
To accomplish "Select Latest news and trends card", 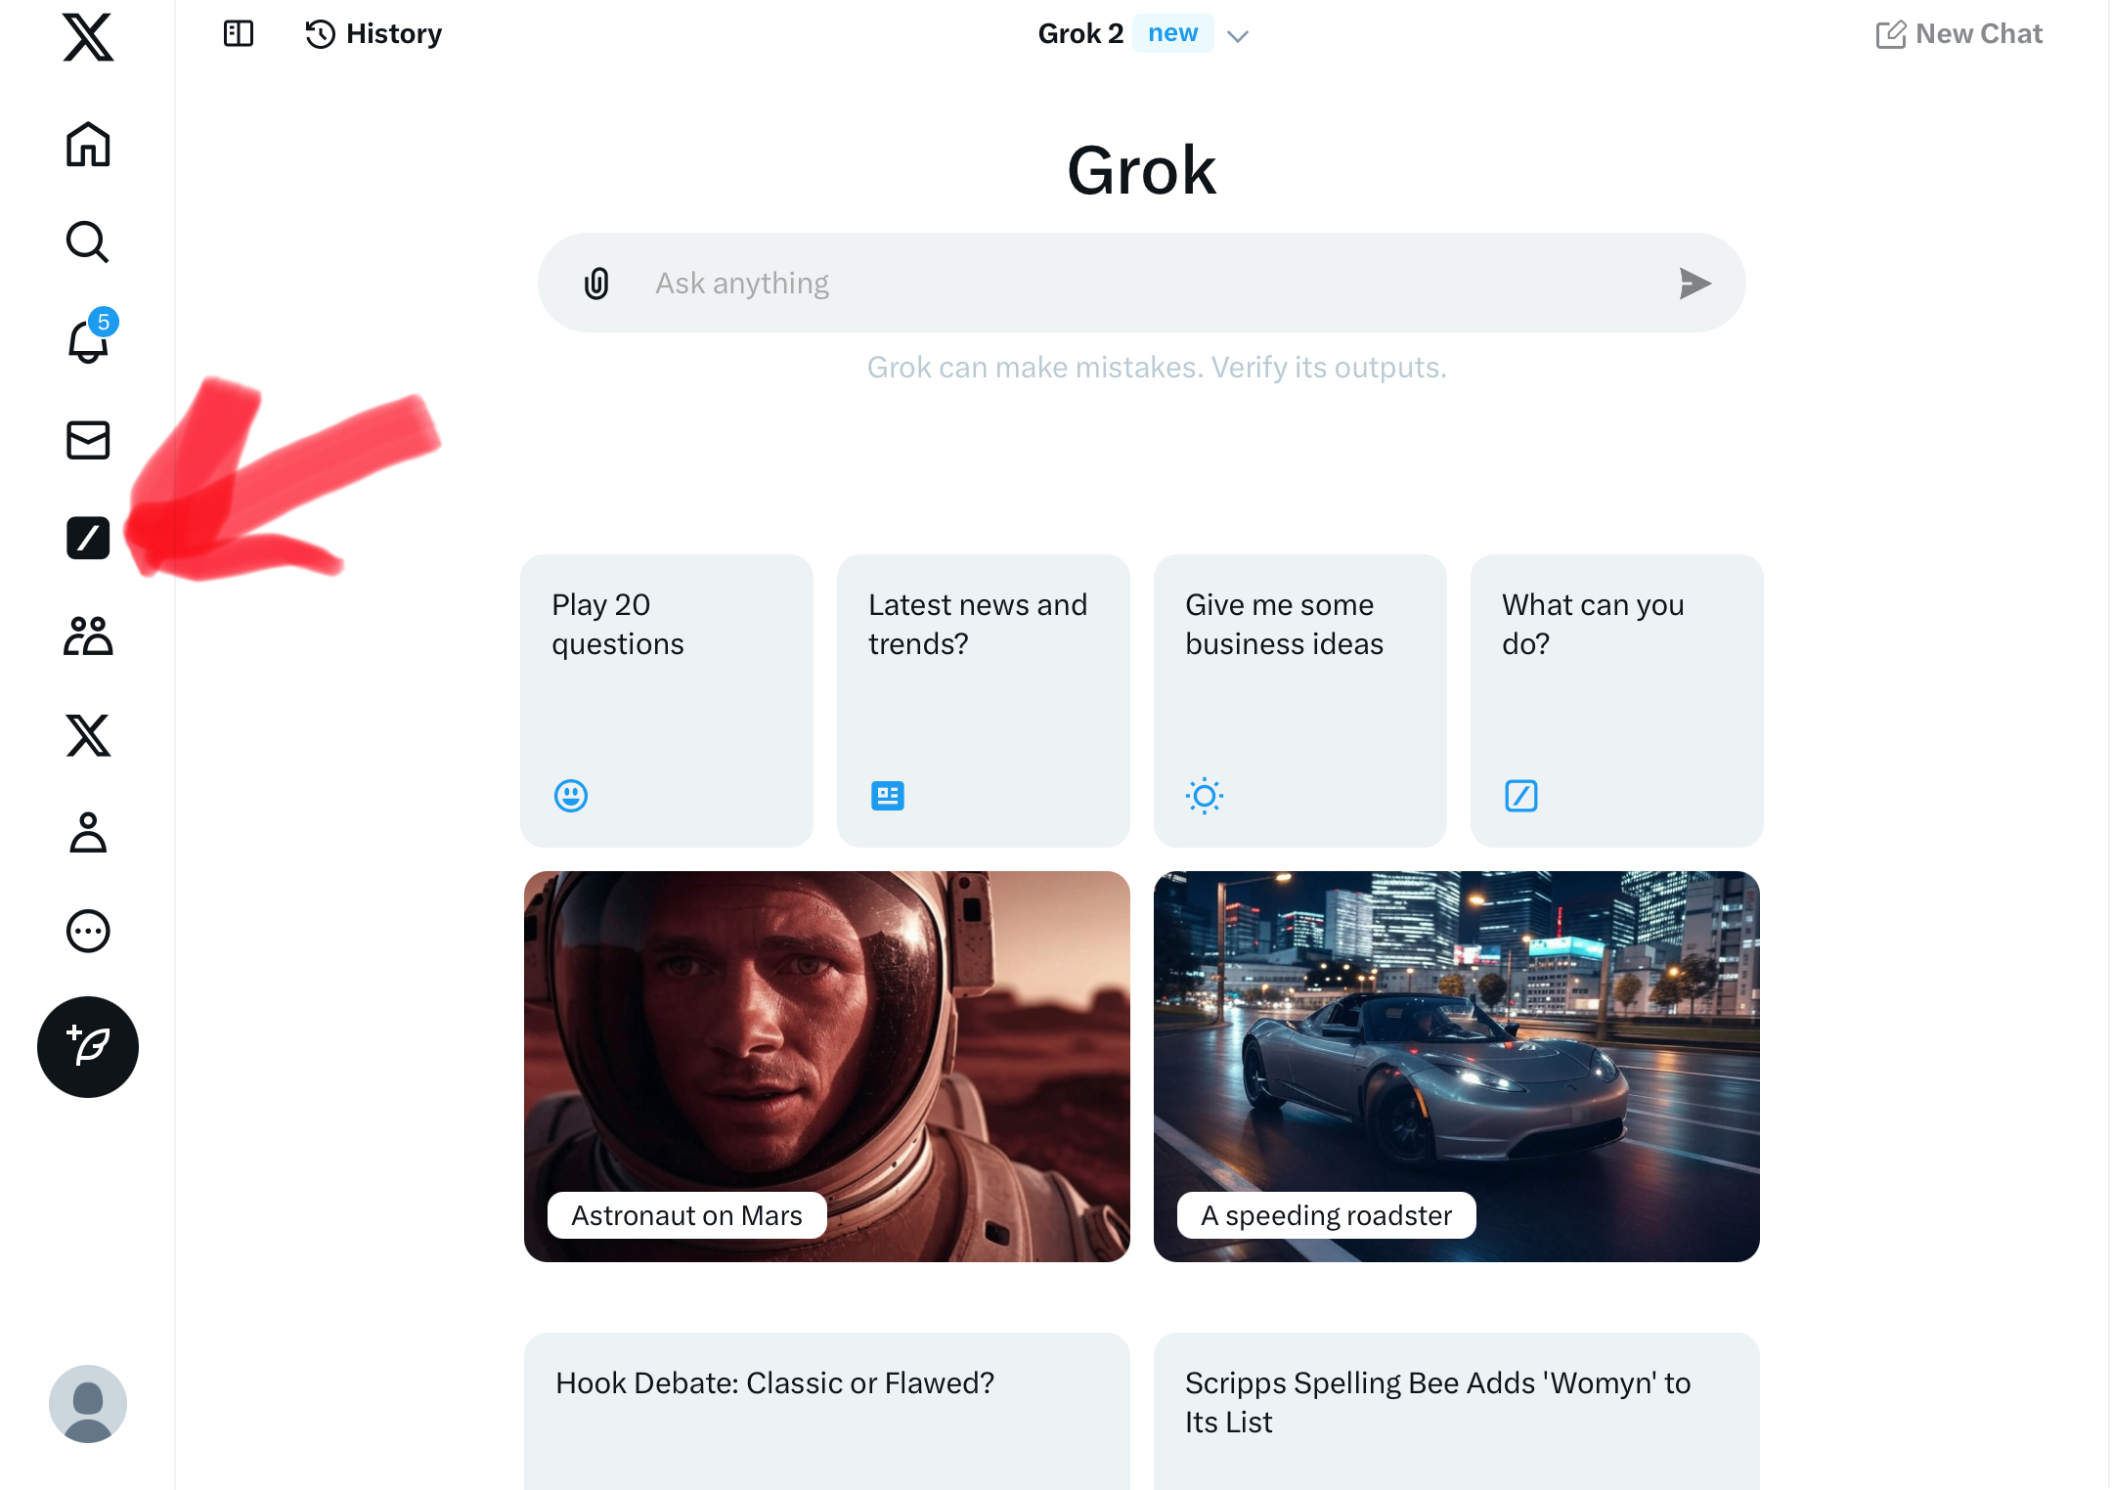I will pos(984,701).
